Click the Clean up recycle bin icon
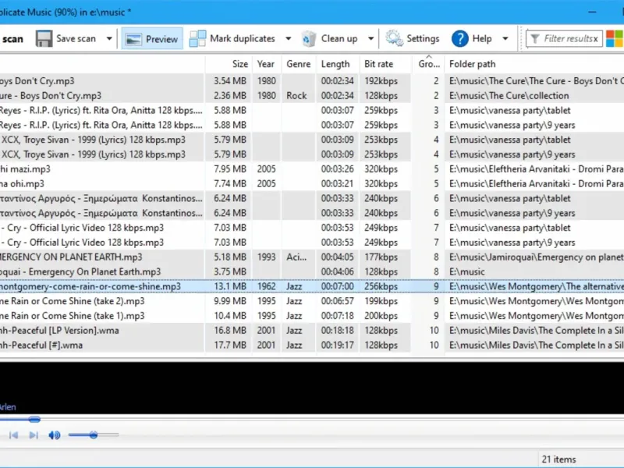 (x=309, y=38)
